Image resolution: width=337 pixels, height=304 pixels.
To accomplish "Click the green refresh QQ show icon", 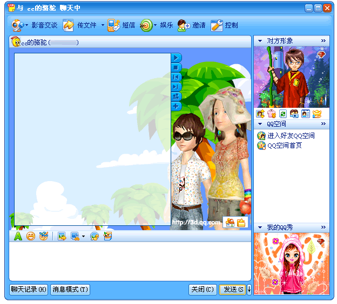I will 282,114.
